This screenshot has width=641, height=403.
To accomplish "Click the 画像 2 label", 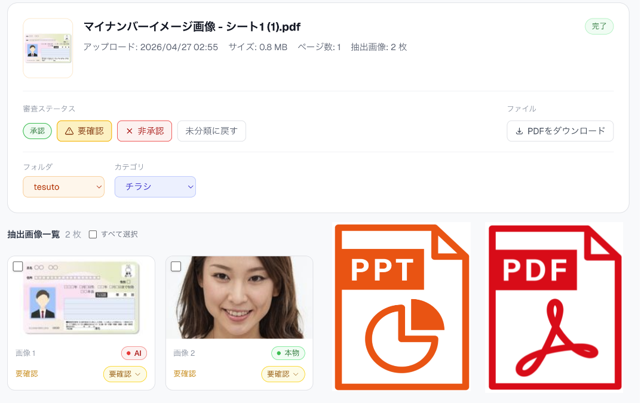I will (184, 353).
